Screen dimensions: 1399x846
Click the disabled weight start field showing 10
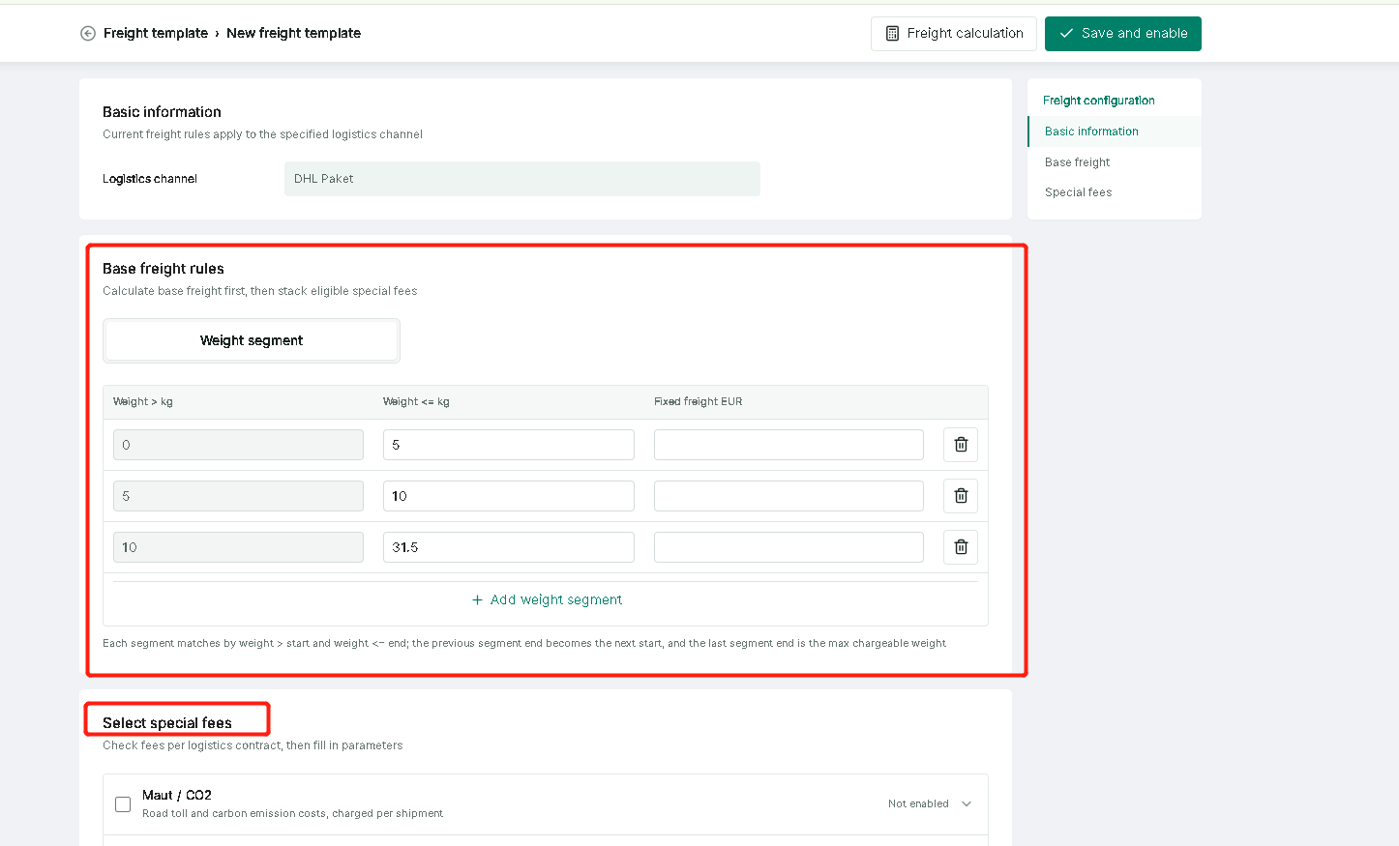pyautogui.click(x=238, y=547)
